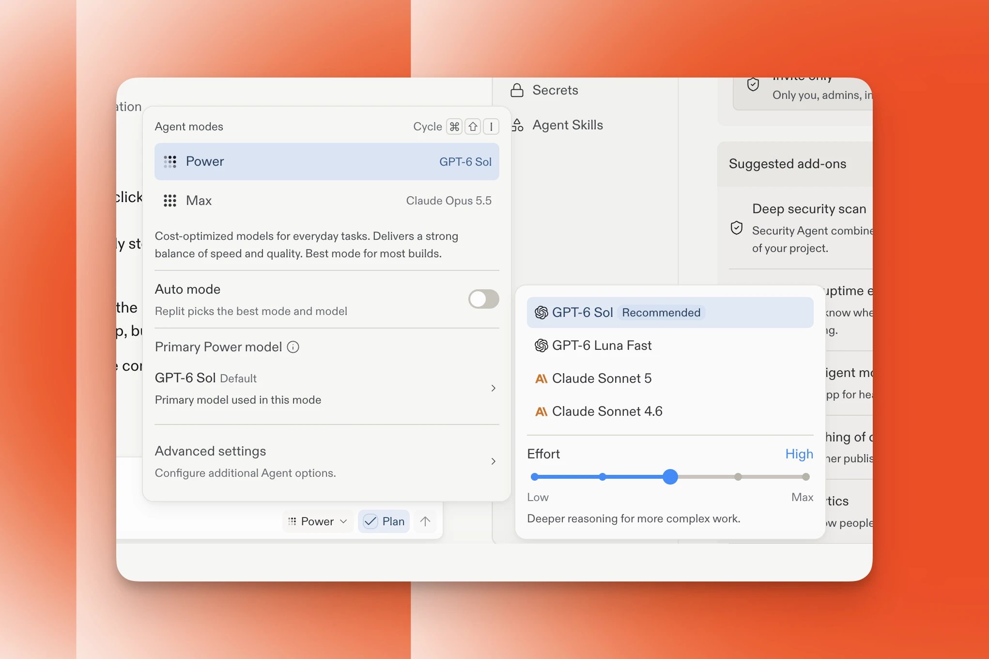Click the Agent Skills shapes icon
Viewport: 989px width, 659px height.
click(517, 125)
